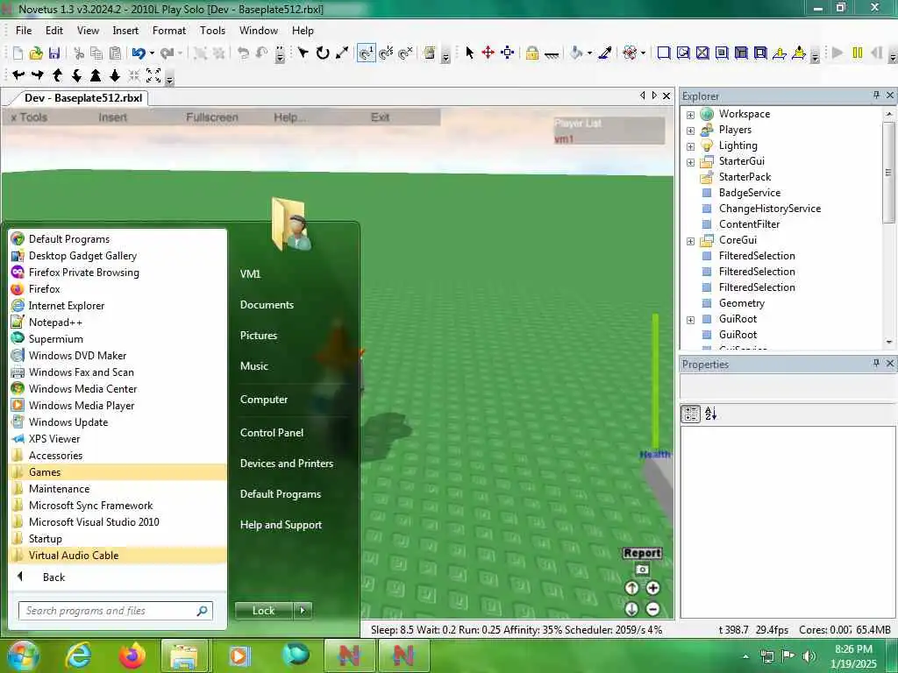Screen dimensions: 898x673
Task: Expand the Workspace tree node
Action: coord(691,115)
